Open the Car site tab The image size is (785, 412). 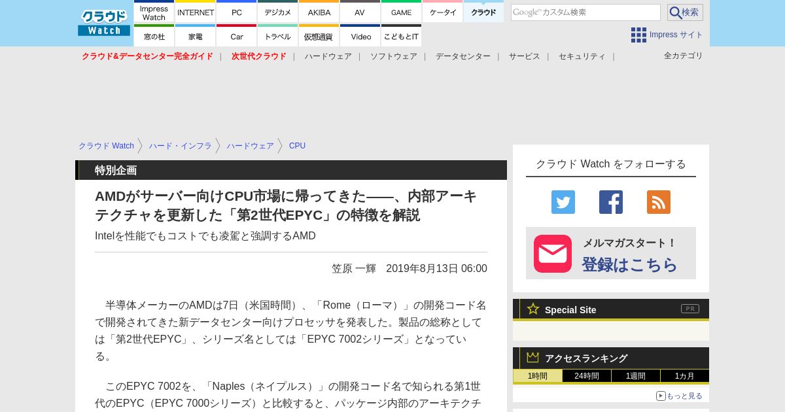[237, 36]
